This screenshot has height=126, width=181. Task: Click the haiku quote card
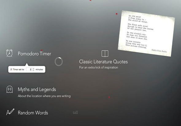(x=146, y=33)
